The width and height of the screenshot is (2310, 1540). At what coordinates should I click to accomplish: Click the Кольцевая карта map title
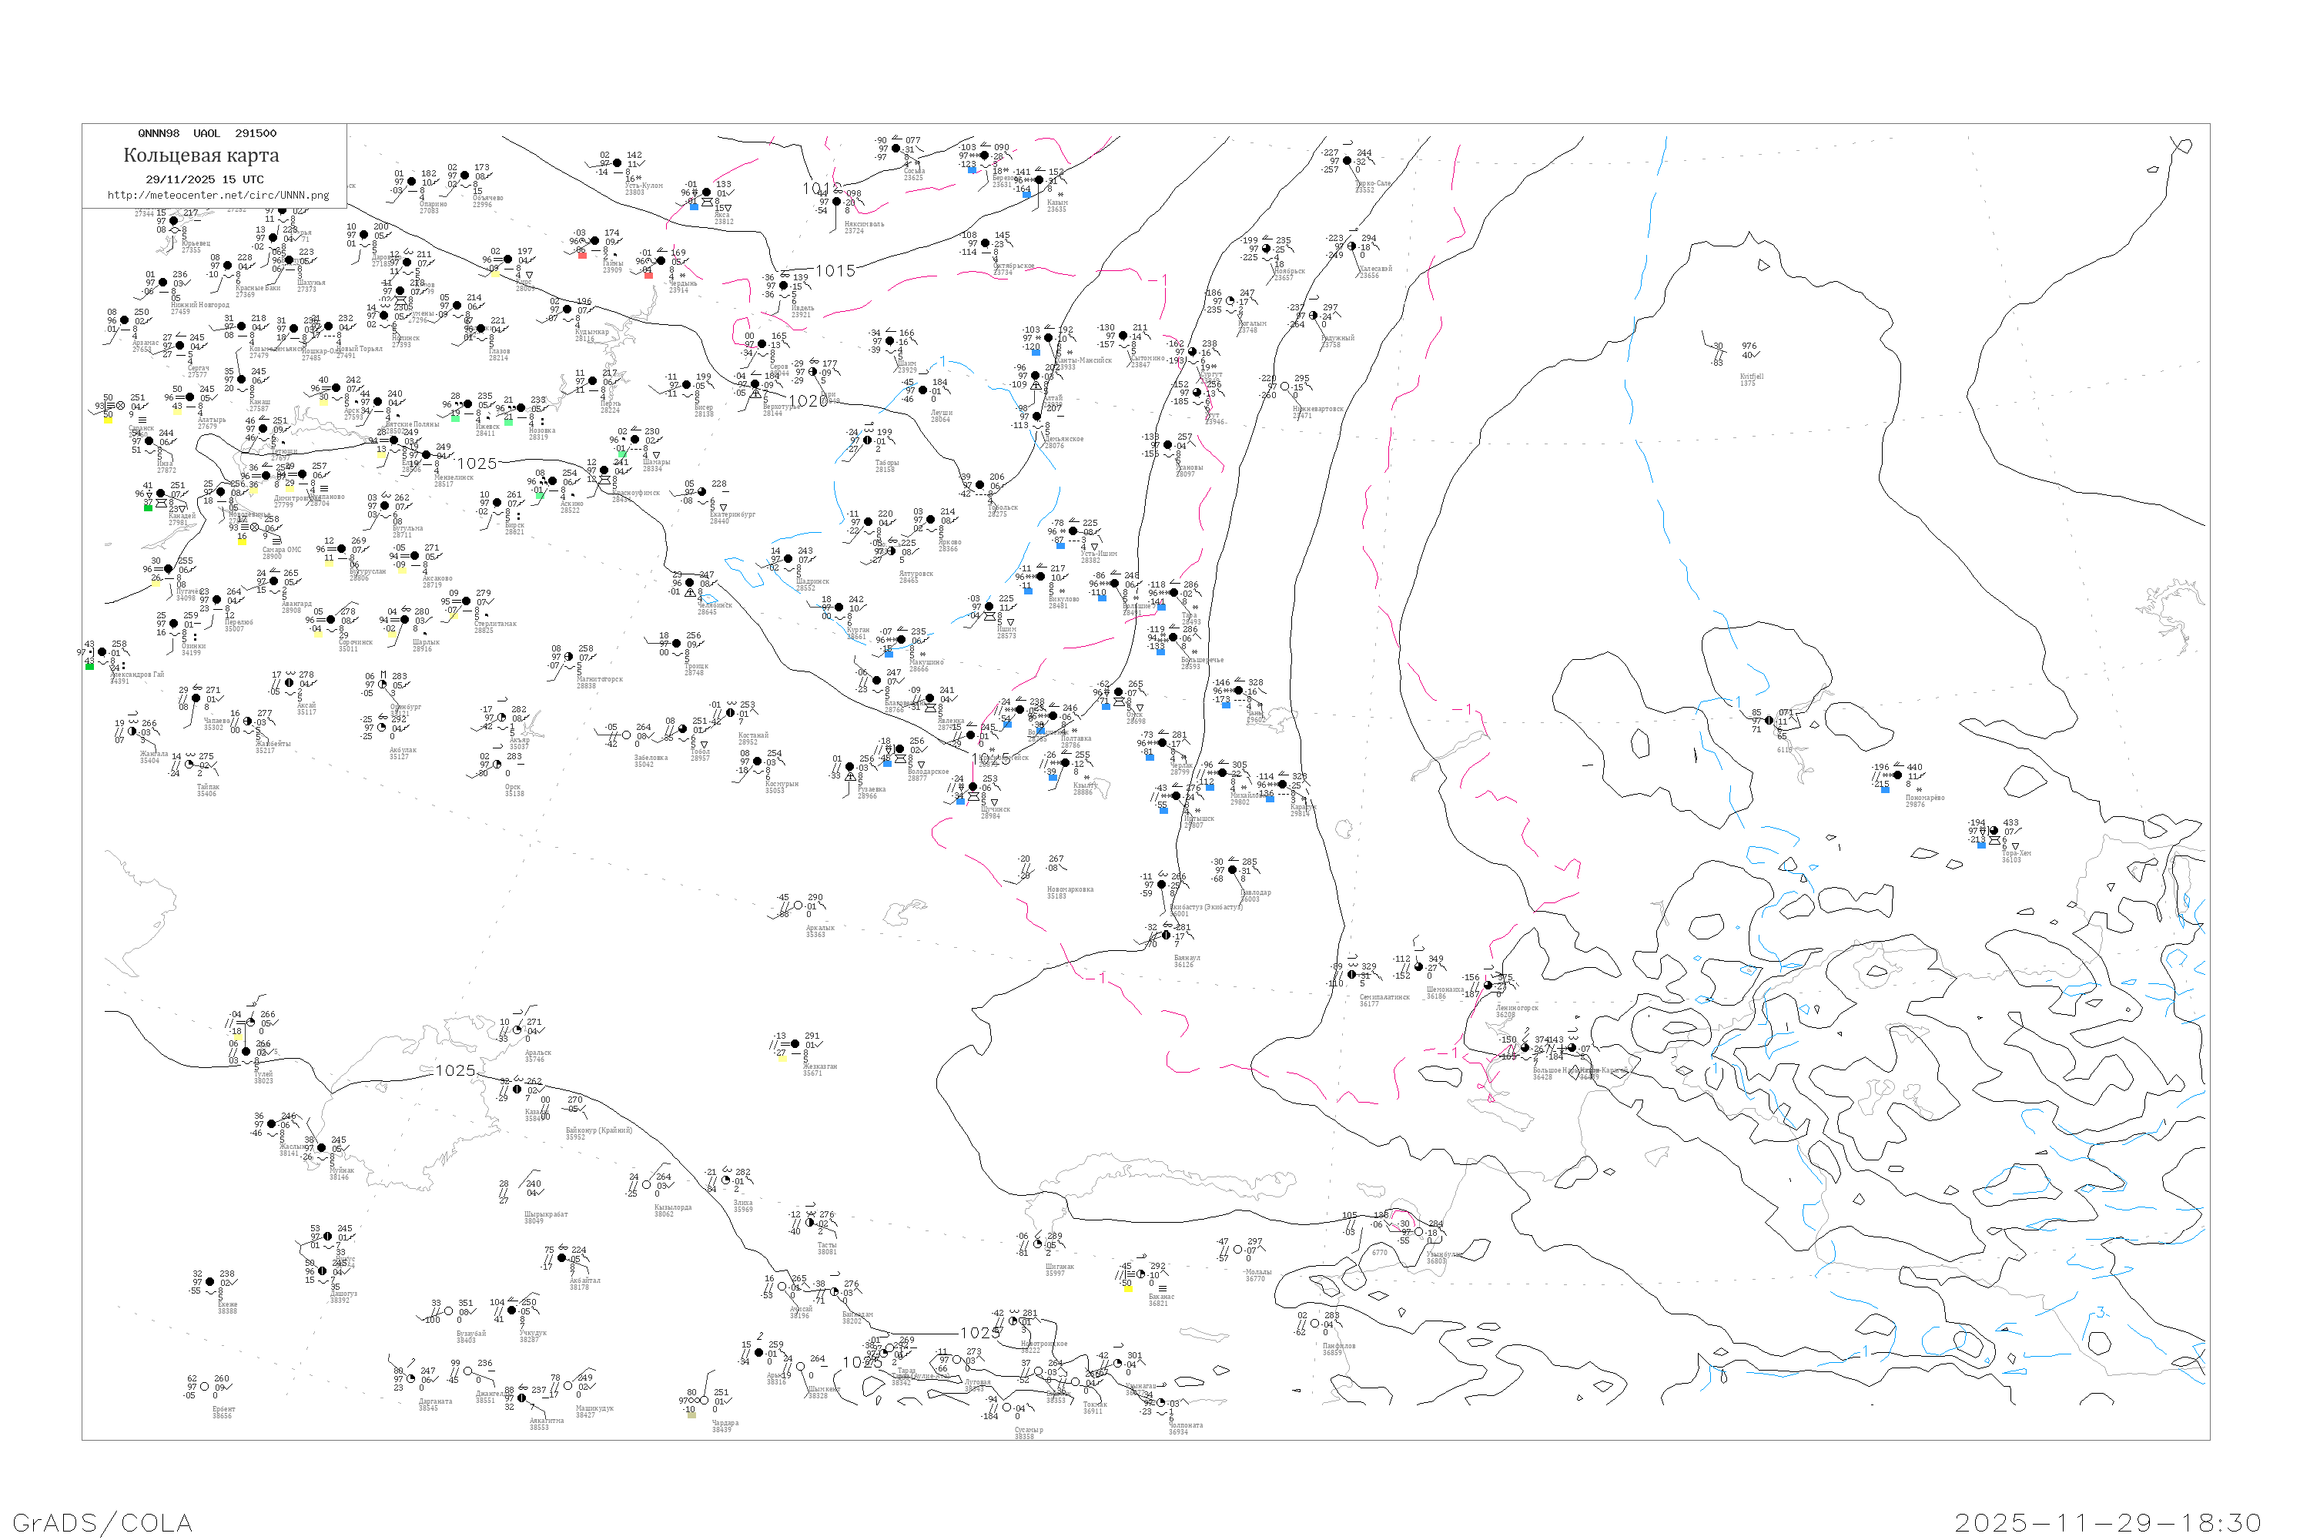[201, 156]
